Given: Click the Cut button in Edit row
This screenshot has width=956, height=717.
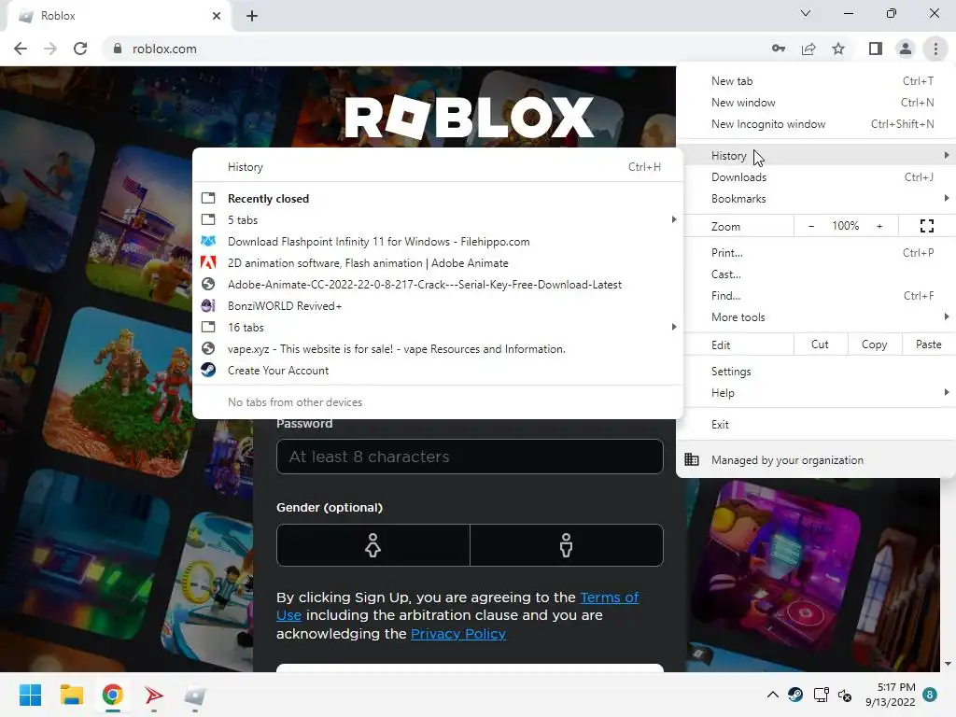Looking at the screenshot, I should [820, 344].
